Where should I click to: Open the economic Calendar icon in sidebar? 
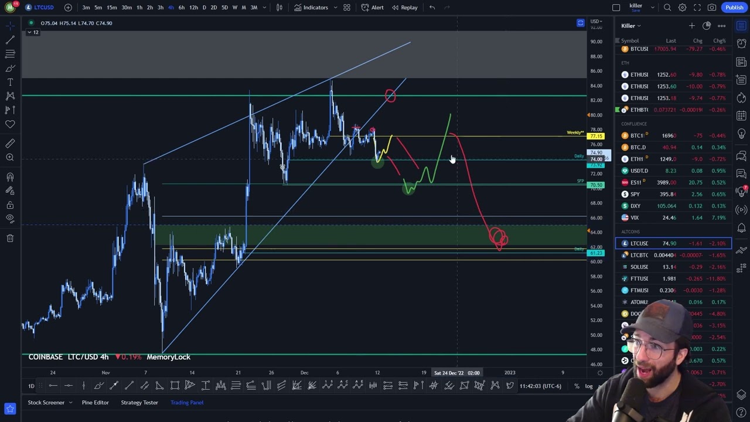(x=741, y=115)
